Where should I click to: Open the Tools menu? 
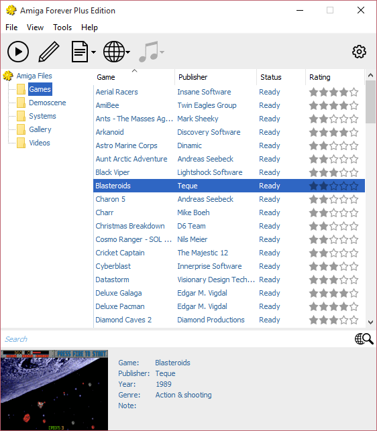pyautogui.click(x=62, y=27)
